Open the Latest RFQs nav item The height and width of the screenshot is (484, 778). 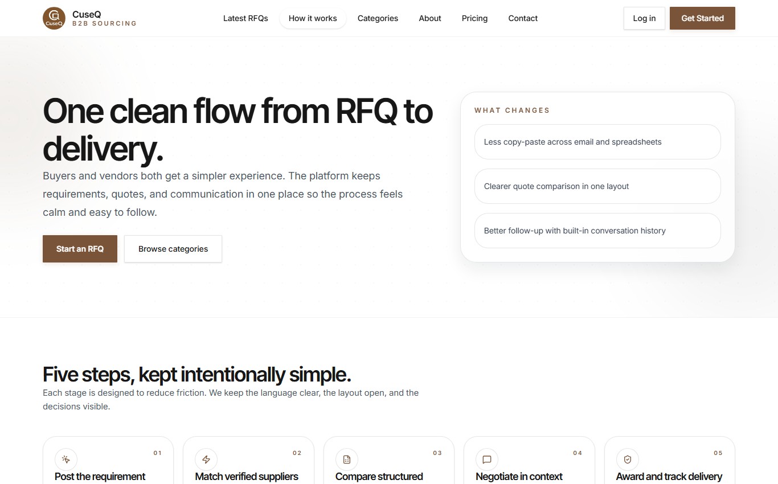(245, 18)
